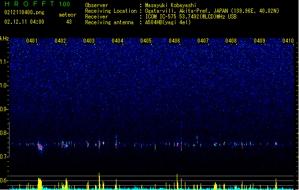The image size is (299, 190).
Task: Click the 0410 time marker
Action: (288, 41)
